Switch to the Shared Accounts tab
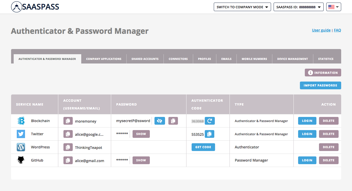Screen dimensions: 352x191 [x=145, y=59]
